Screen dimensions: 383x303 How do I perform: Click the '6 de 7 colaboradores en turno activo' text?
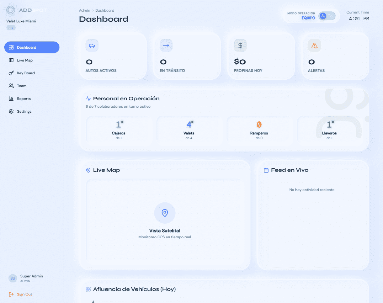tap(118, 107)
